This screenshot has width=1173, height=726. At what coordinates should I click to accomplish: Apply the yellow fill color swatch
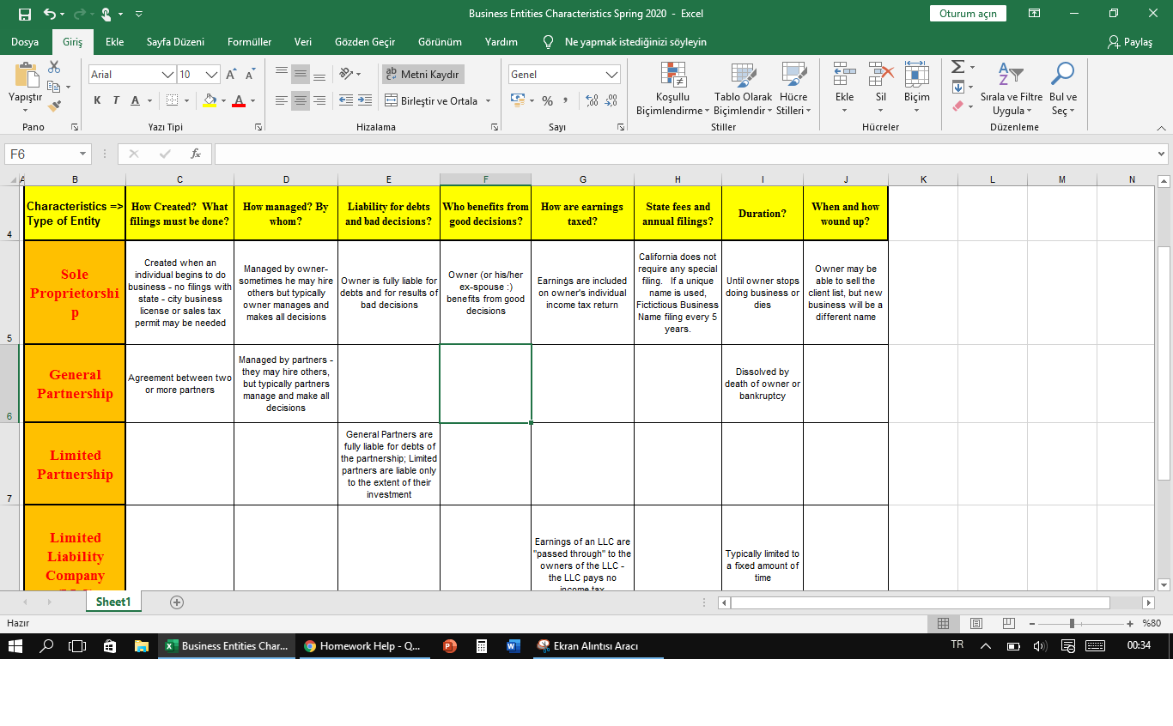click(x=210, y=100)
